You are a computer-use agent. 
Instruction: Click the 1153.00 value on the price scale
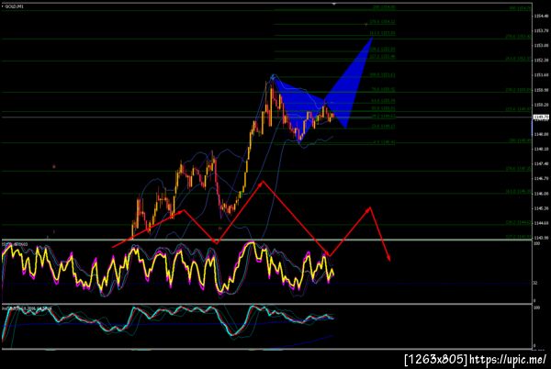point(541,46)
